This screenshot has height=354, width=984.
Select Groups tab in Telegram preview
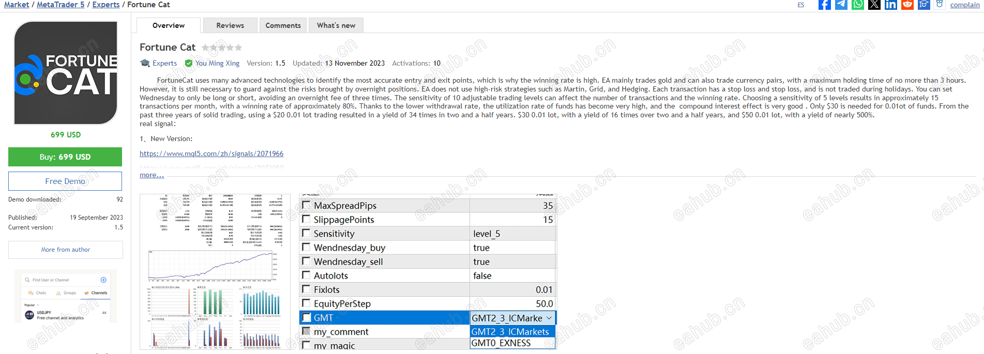tap(67, 293)
